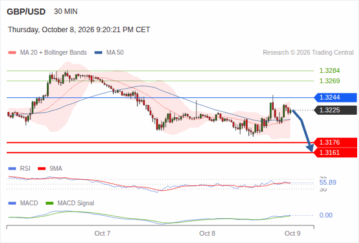Click the MACD Signal legend swatch
The width and height of the screenshot is (359, 243).
tap(49, 204)
